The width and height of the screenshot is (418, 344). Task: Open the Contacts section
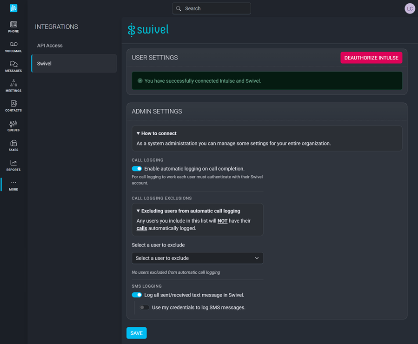point(13,106)
